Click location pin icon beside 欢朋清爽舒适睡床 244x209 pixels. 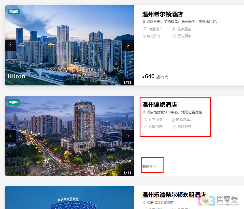click(x=144, y=202)
